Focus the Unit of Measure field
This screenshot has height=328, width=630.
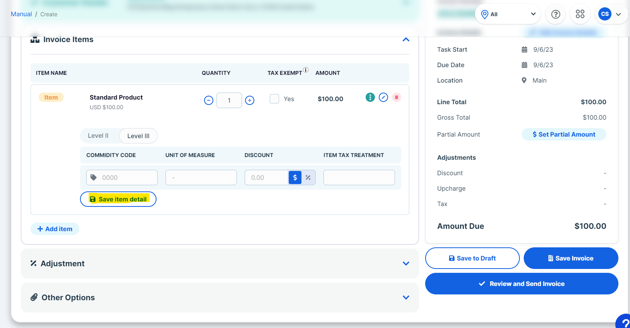tap(201, 178)
